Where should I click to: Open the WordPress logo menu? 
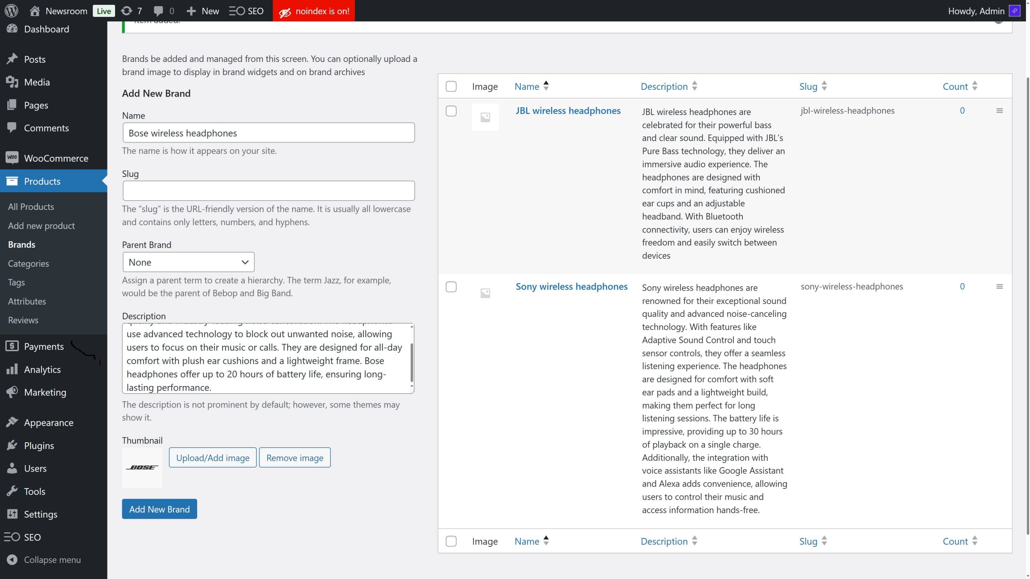click(12, 11)
